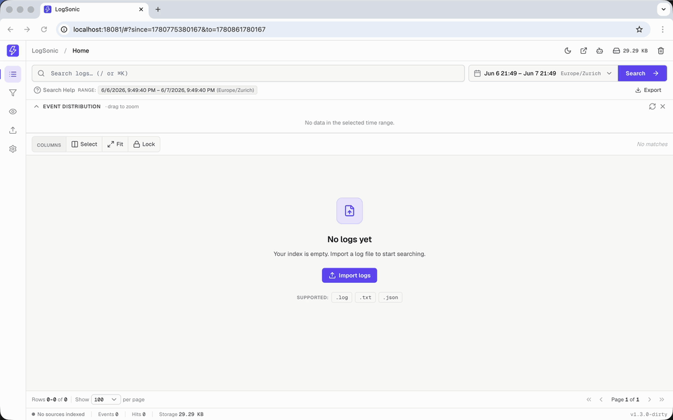The width and height of the screenshot is (673, 420).
Task: Refresh the event distribution chart
Action: click(x=652, y=106)
